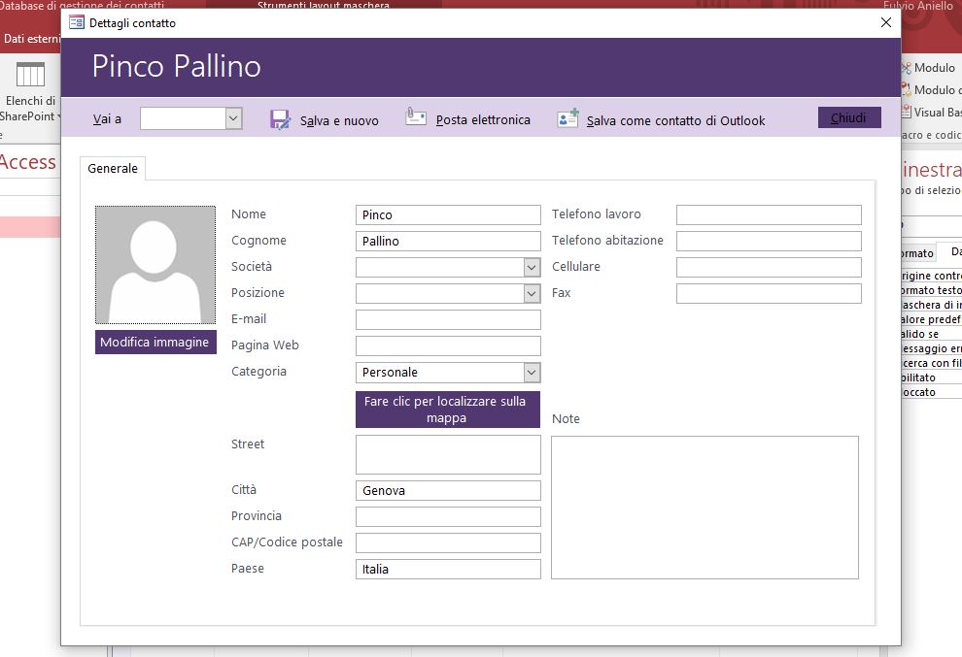Click the Chiudi button

click(x=849, y=117)
